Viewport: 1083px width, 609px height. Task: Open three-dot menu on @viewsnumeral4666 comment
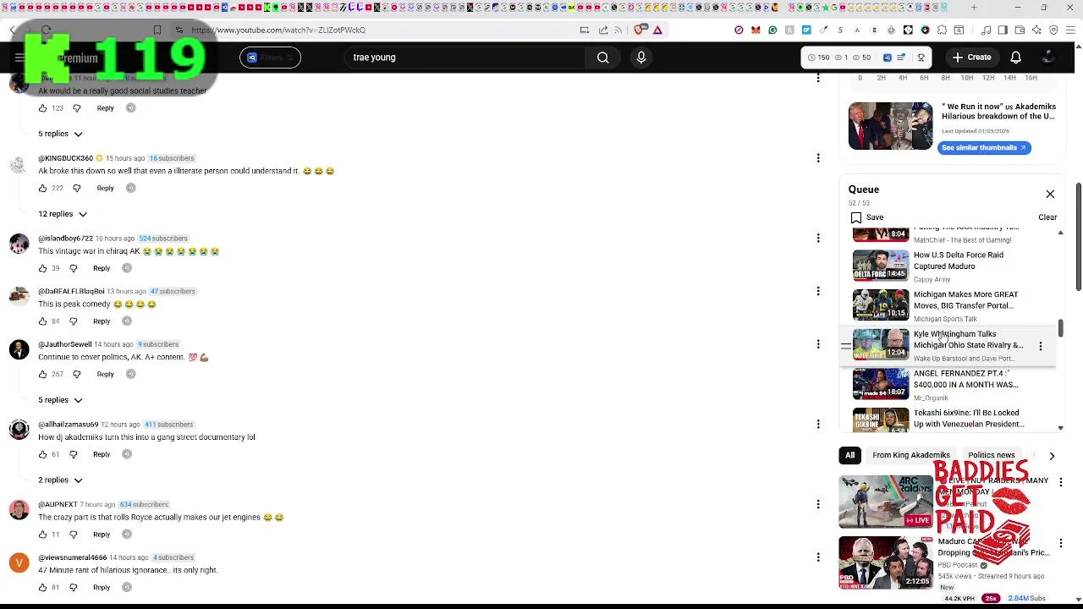click(818, 557)
